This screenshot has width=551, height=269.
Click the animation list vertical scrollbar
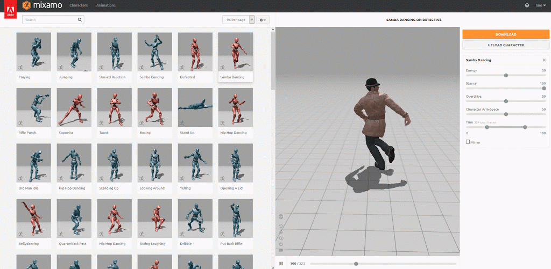click(273, 61)
